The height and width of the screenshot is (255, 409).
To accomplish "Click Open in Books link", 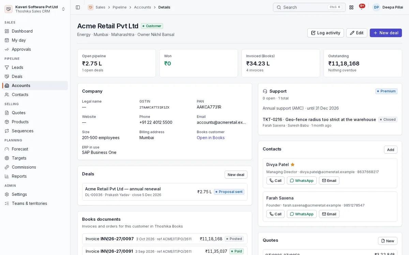I will [211, 138].
